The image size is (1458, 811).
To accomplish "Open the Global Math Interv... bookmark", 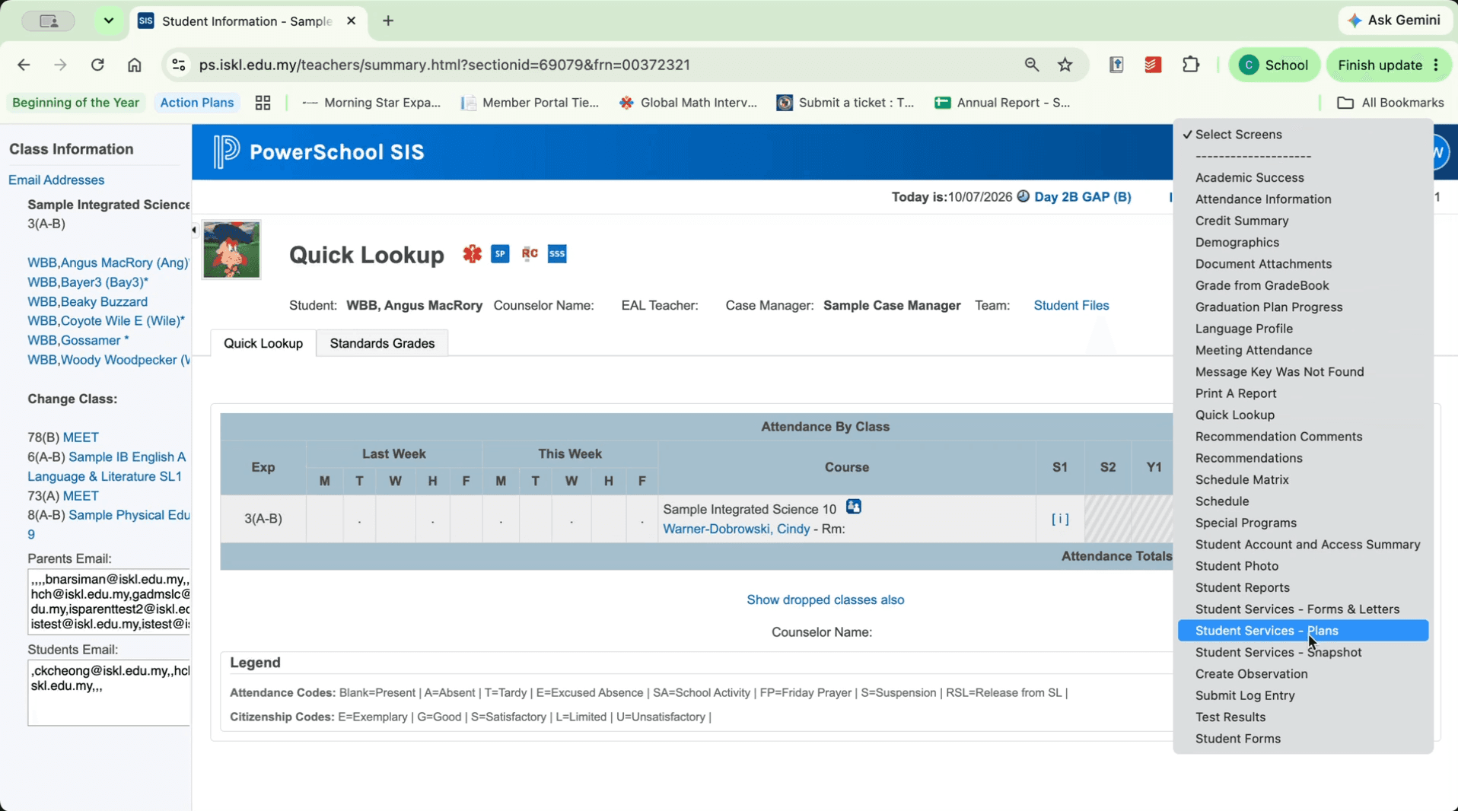I will (x=688, y=103).
